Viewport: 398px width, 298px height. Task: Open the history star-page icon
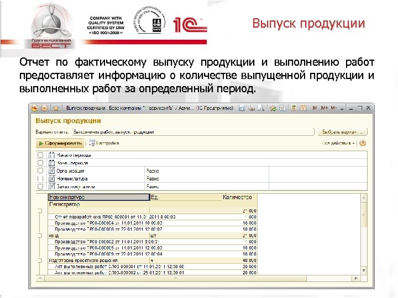pyautogui.click(x=282, y=108)
